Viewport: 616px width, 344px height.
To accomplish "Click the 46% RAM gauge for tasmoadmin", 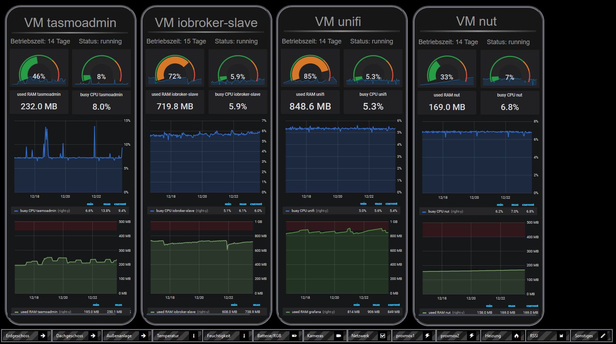I will [x=39, y=68].
